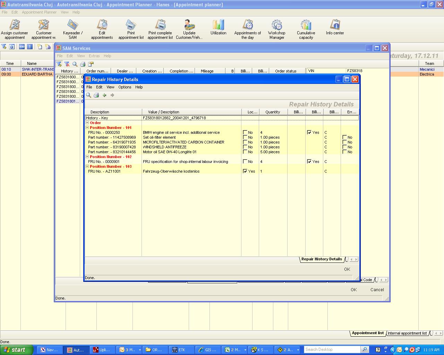
Task: Uncheck Loc Yes for Fahrzeug-Oberwäsche kostenlos
Action: click(245, 171)
